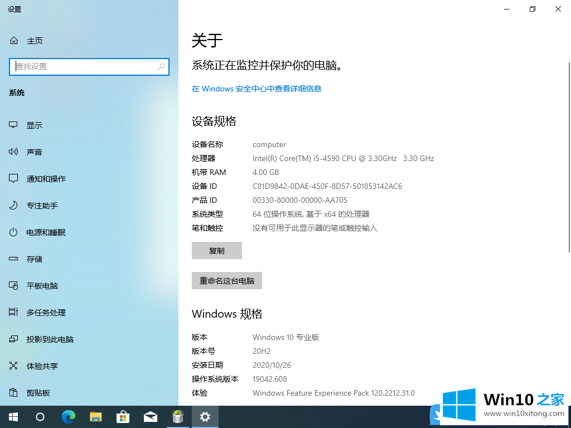
Task: Click the Settings gear in the taskbar
Action: (x=205, y=417)
